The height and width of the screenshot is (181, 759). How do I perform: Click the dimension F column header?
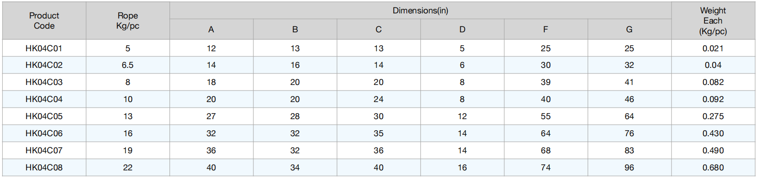click(546, 30)
